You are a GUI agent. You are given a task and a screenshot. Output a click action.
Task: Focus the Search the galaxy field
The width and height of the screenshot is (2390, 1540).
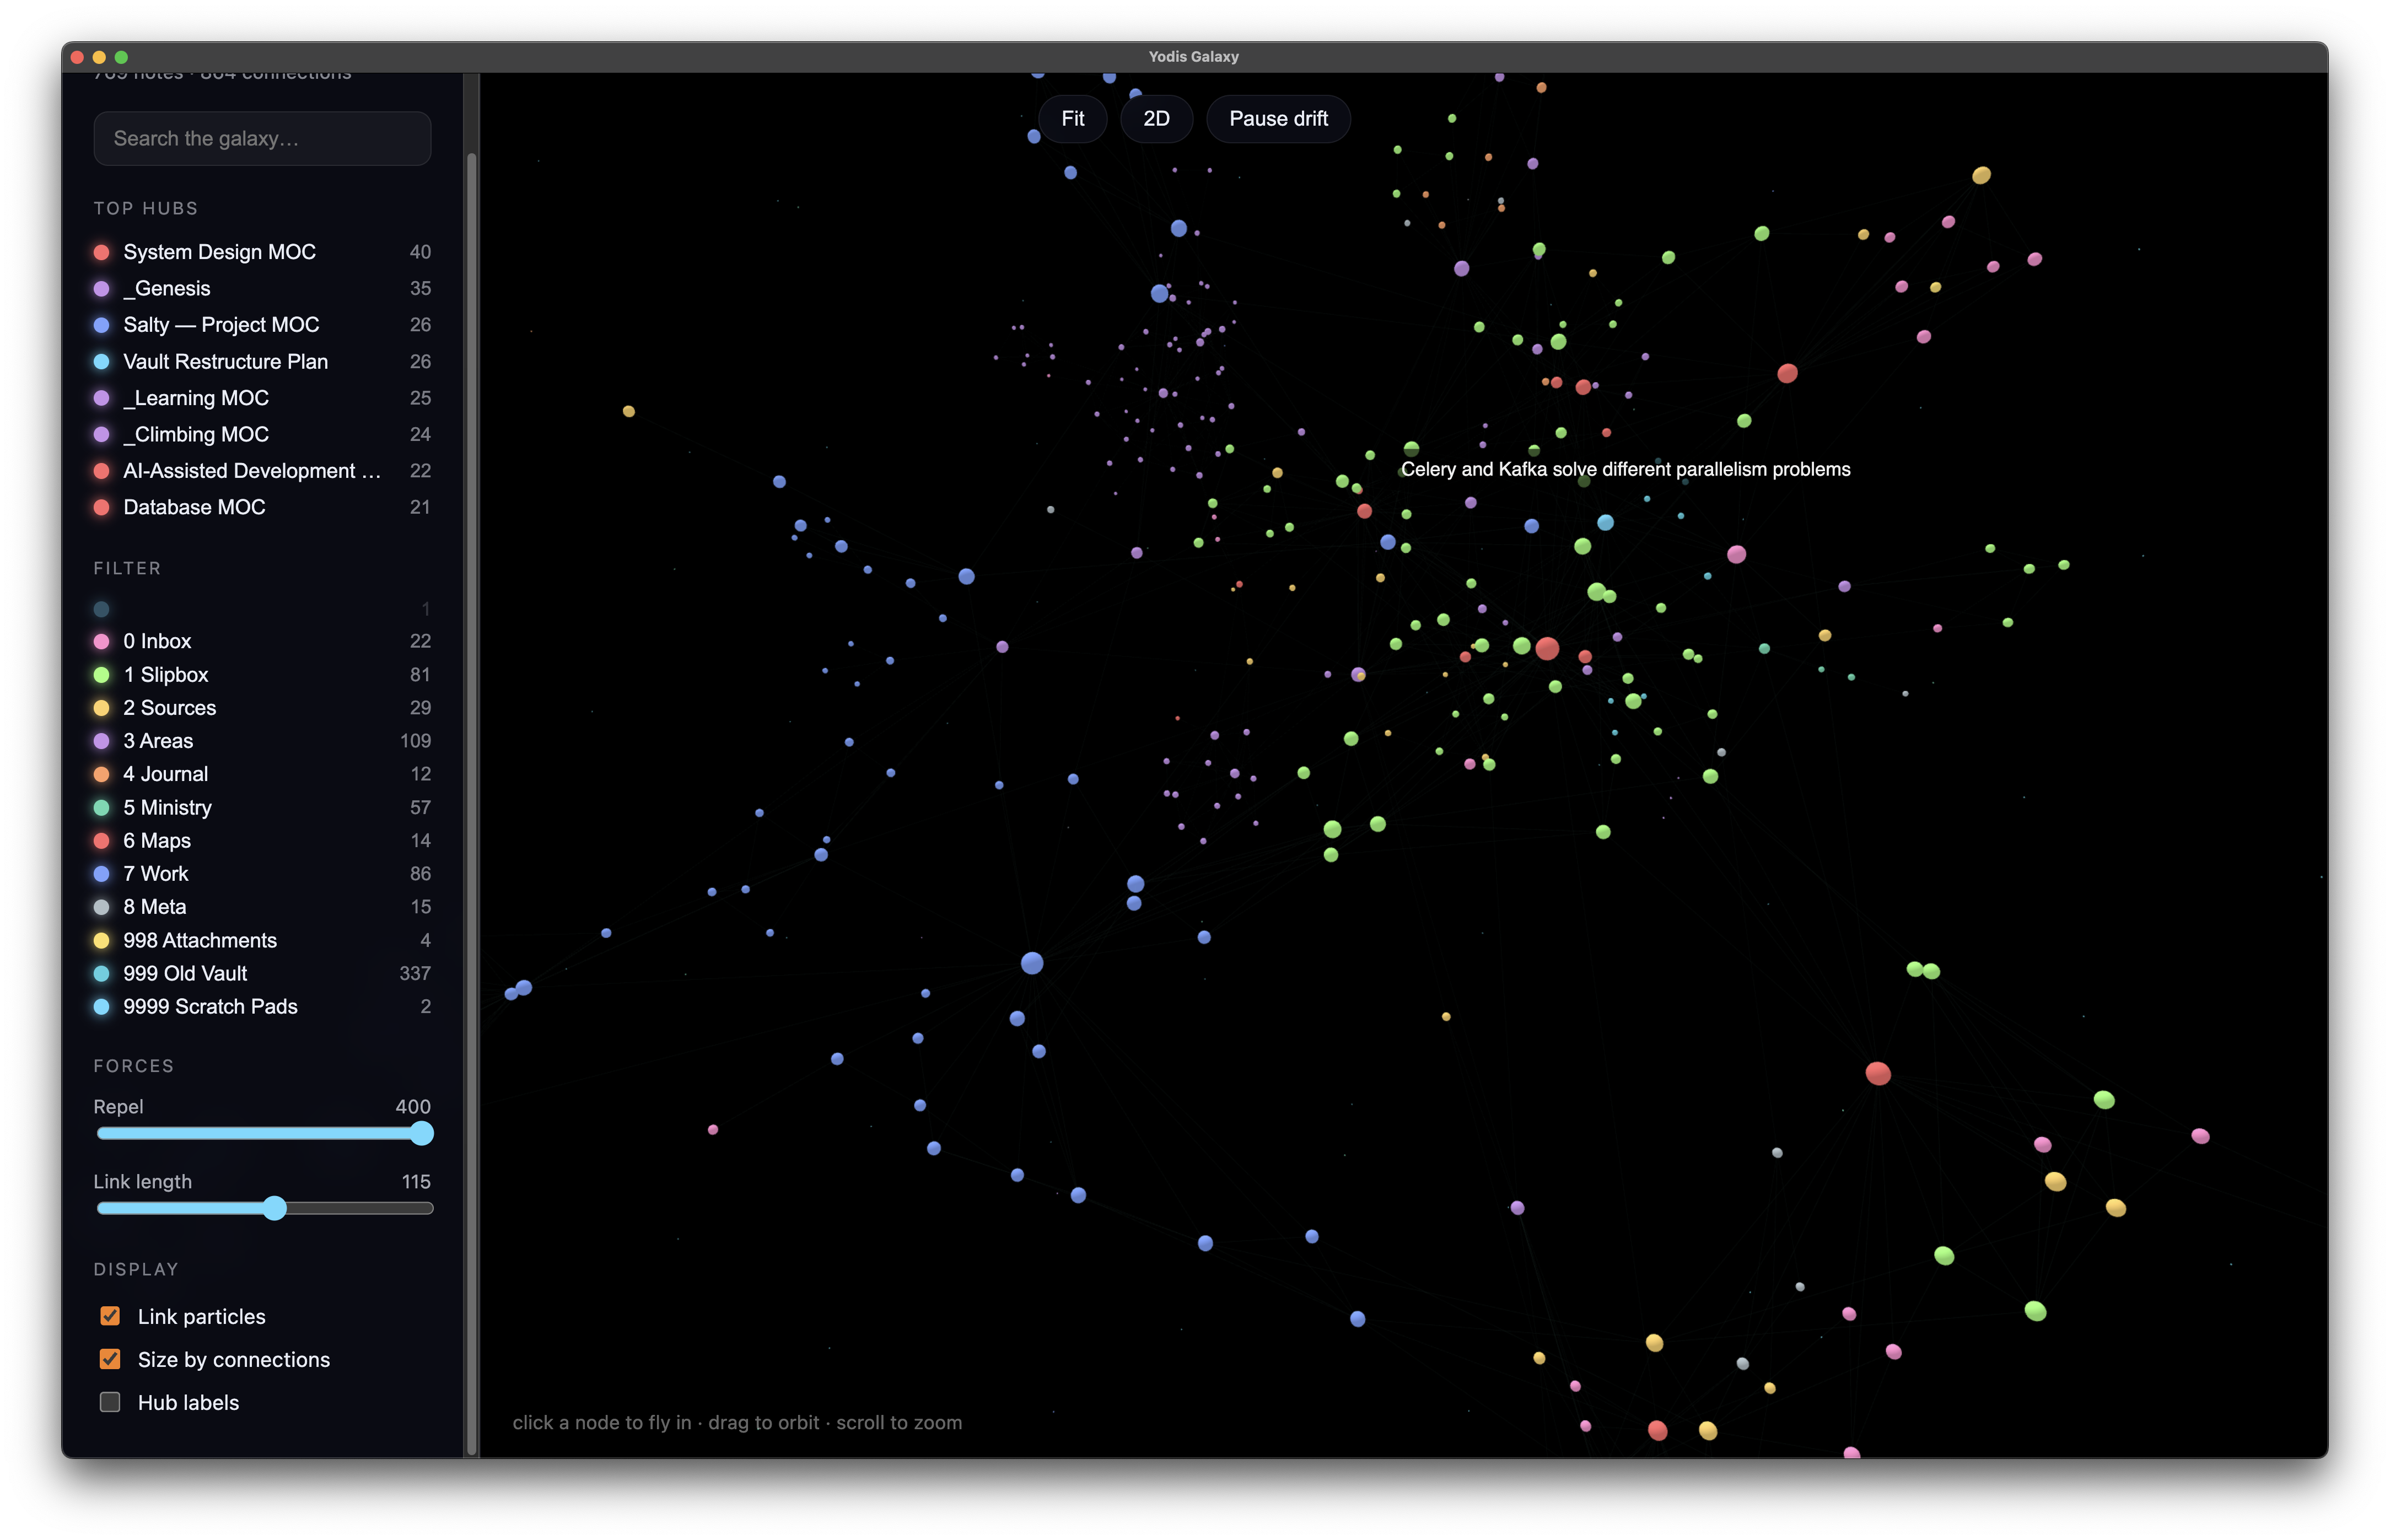(x=262, y=139)
